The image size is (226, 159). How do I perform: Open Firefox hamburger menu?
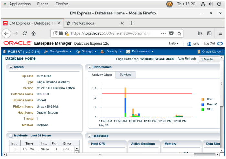coord(220,33)
